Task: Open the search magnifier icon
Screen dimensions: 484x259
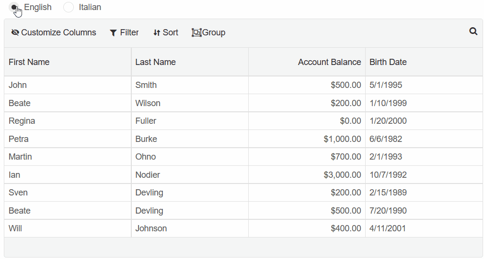Action: click(473, 32)
